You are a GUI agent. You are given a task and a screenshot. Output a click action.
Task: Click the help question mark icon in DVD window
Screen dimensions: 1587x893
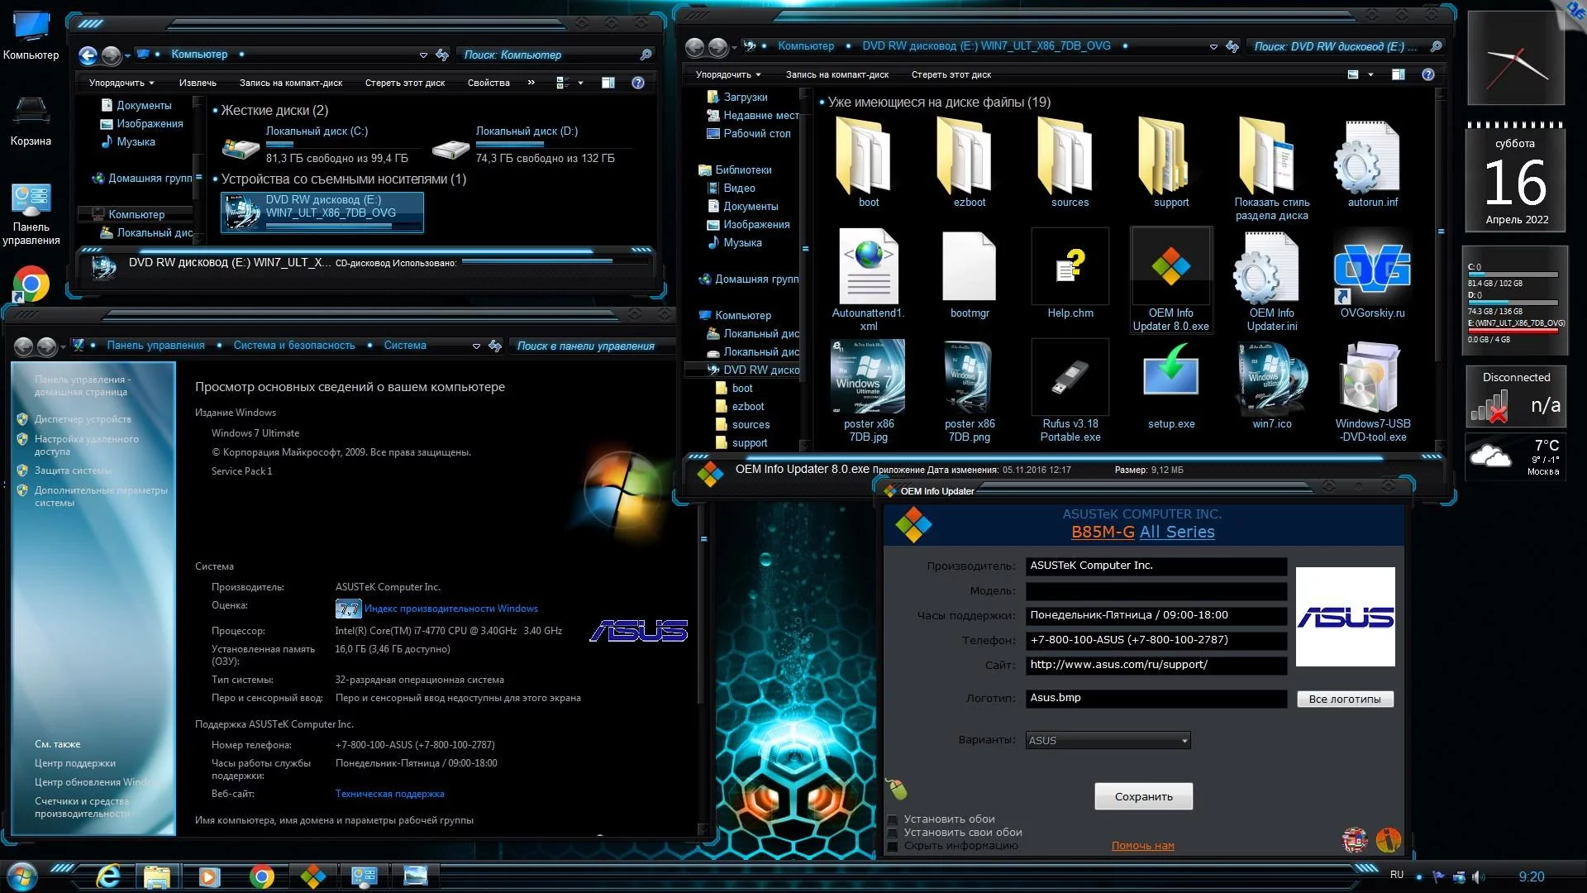click(1427, 74)
